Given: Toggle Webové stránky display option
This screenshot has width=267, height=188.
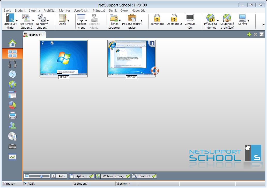Looking at the screenshot, I should [x=113, y=176].
